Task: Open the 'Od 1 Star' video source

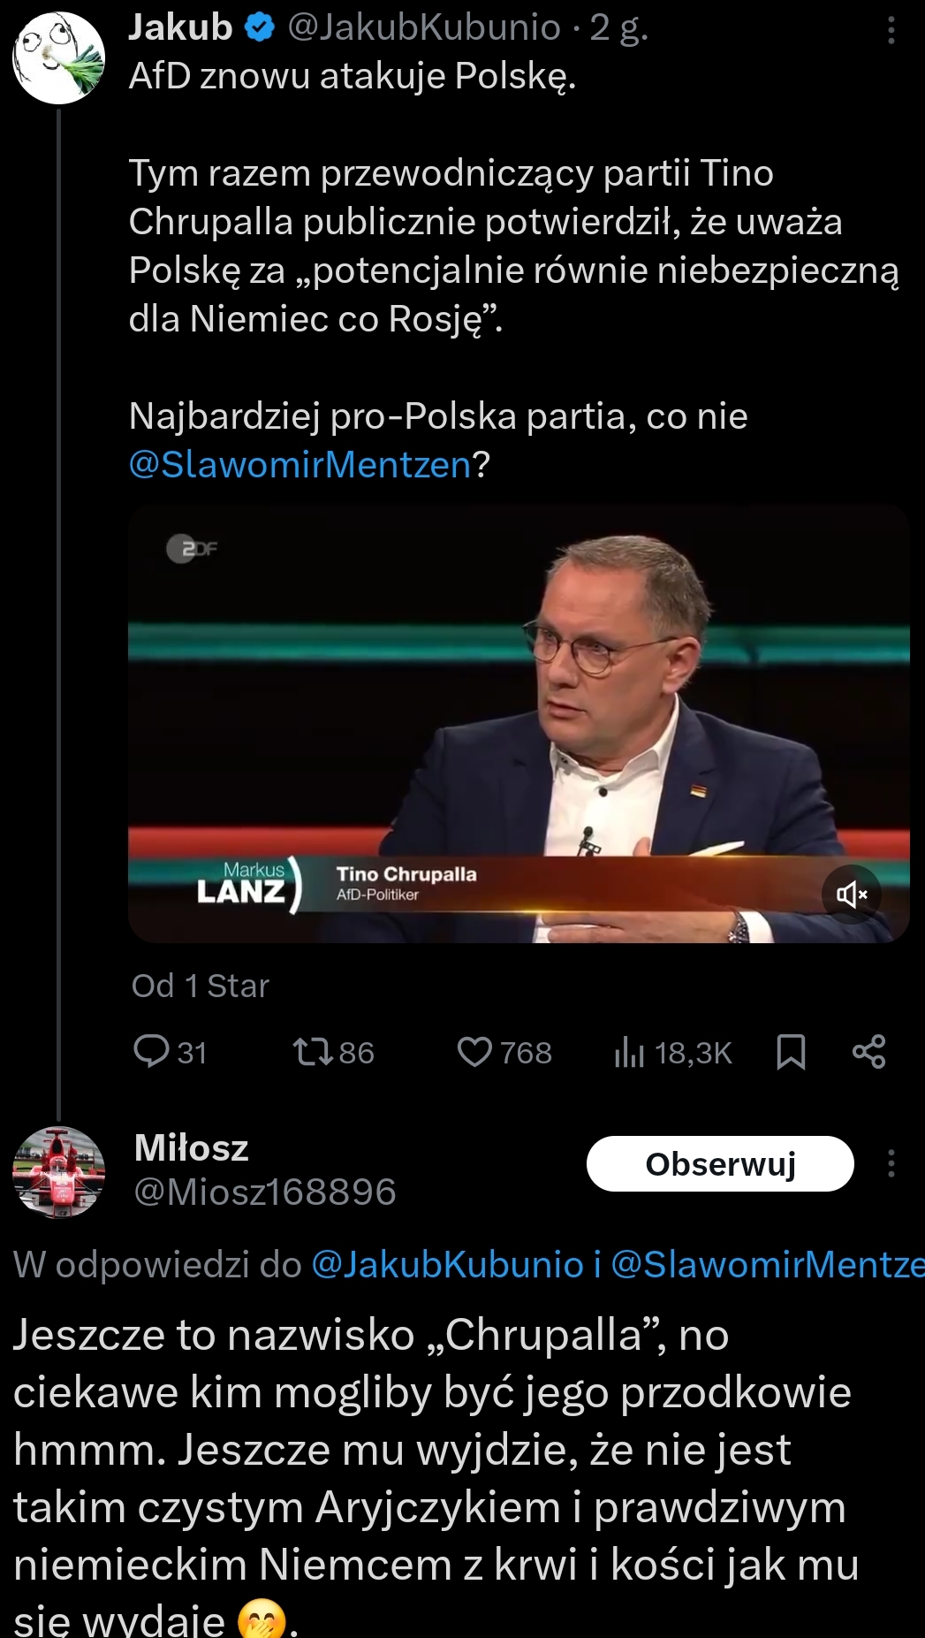Action: (200, 986)
